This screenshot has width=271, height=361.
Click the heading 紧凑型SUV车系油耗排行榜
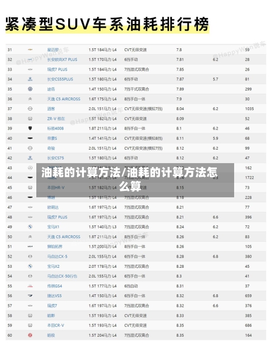point(107,24)
